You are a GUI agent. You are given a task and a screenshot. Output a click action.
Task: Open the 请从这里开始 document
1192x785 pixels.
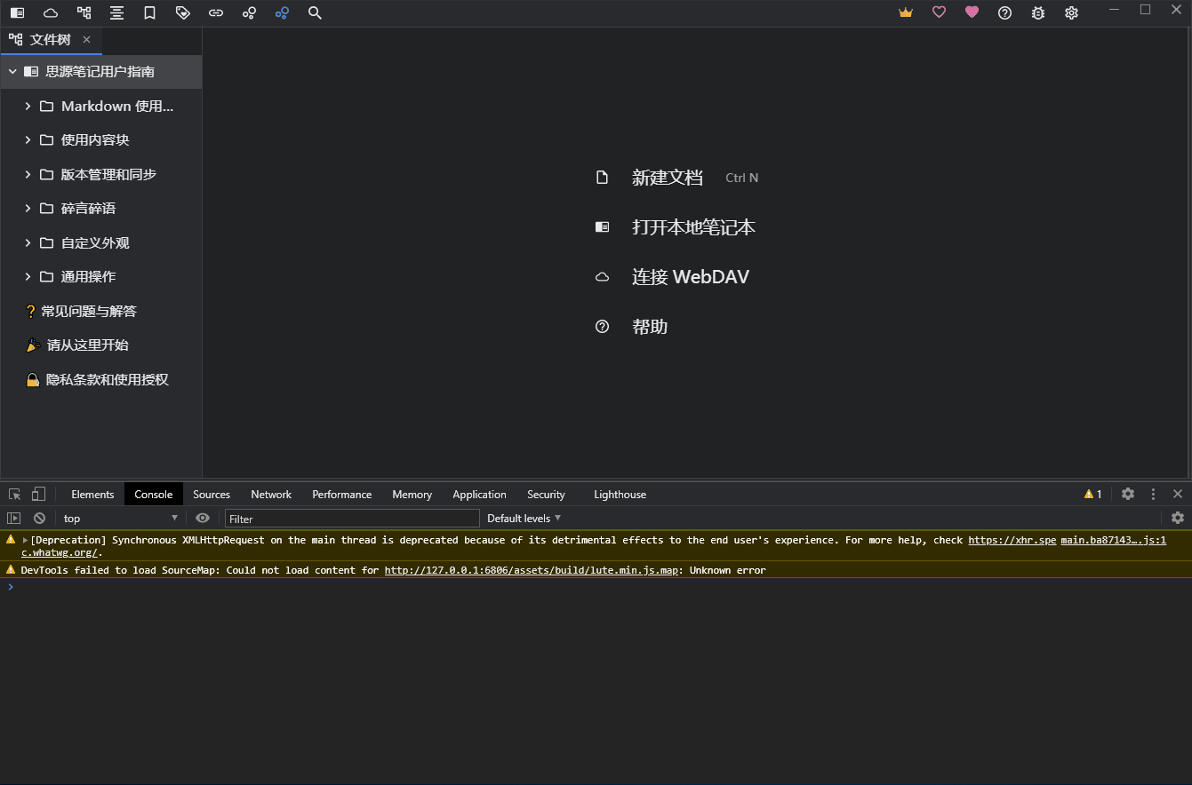coord(88,345)
